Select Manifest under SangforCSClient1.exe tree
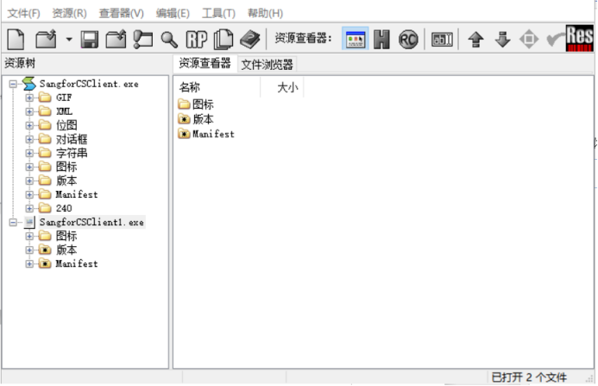 [77, 264]
